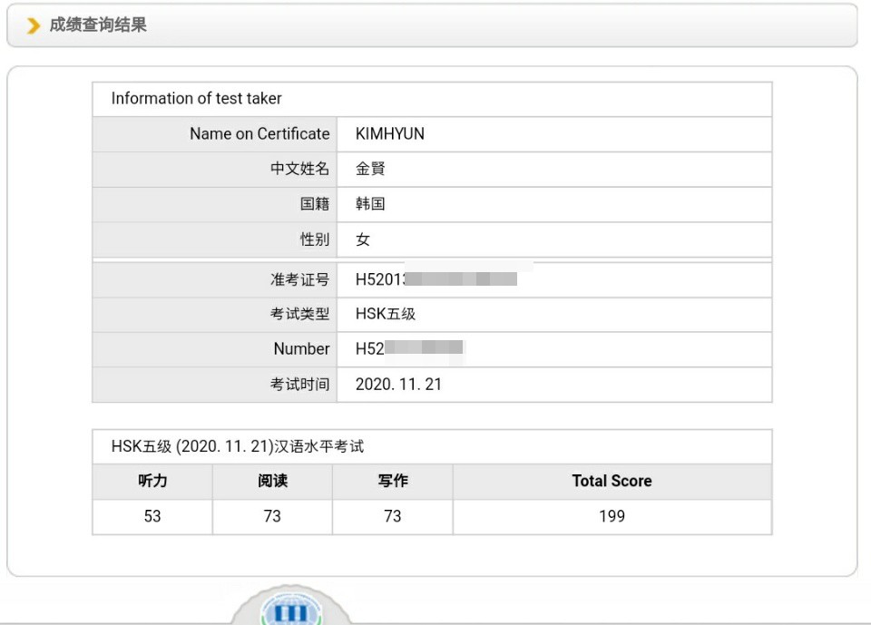Click the 考试时间 label
The width and height of the screenshot is (871, 625).
click(300, 385)
